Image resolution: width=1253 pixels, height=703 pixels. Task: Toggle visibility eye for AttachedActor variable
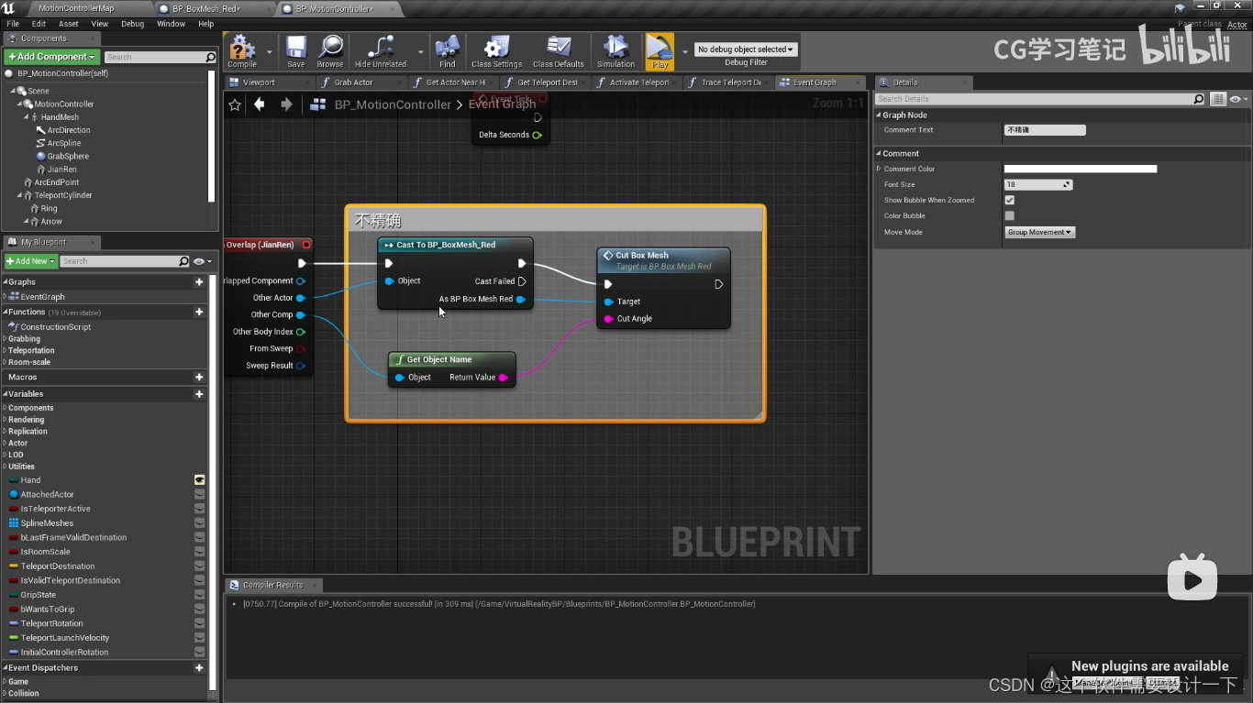pos(199,494)
